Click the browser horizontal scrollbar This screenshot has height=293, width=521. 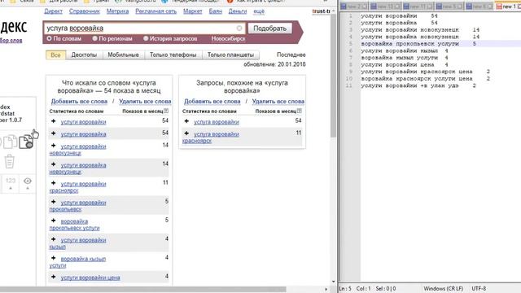pyautogui.click(x=143, y=290)
